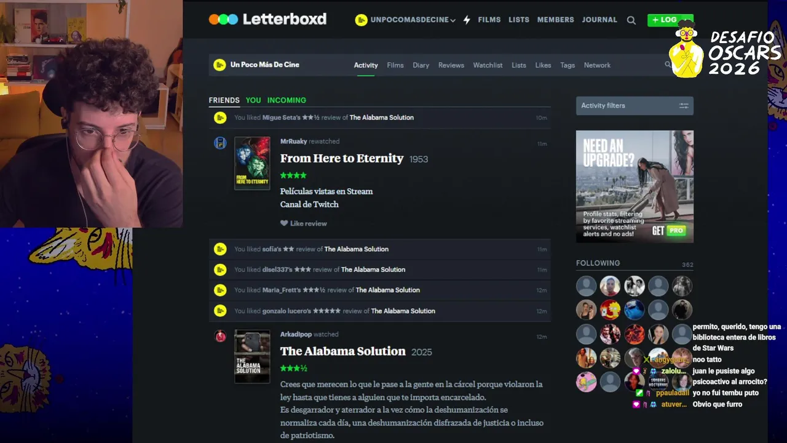Open the Likes tab
The height and width of the screenshot is (443, 787).
(x=543, y=65)
